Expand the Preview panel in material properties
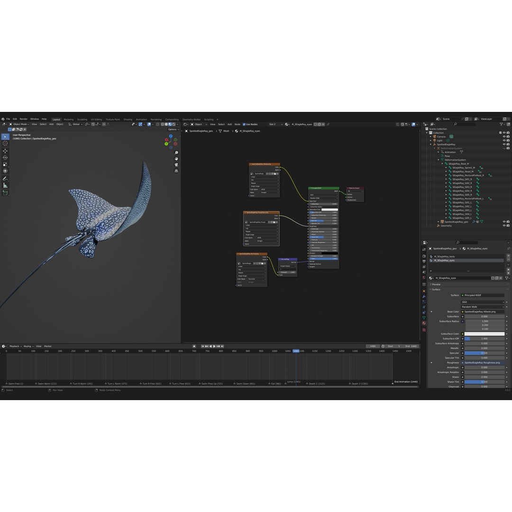Image resolution: width=512 pixels, height=512 pixels. click(435, 284)
